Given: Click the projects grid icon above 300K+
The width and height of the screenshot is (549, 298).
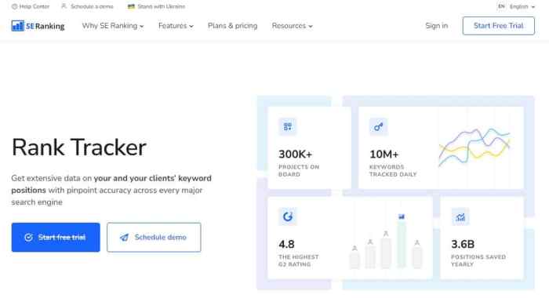Looking at the screenshot, I should tap(288, 126).
